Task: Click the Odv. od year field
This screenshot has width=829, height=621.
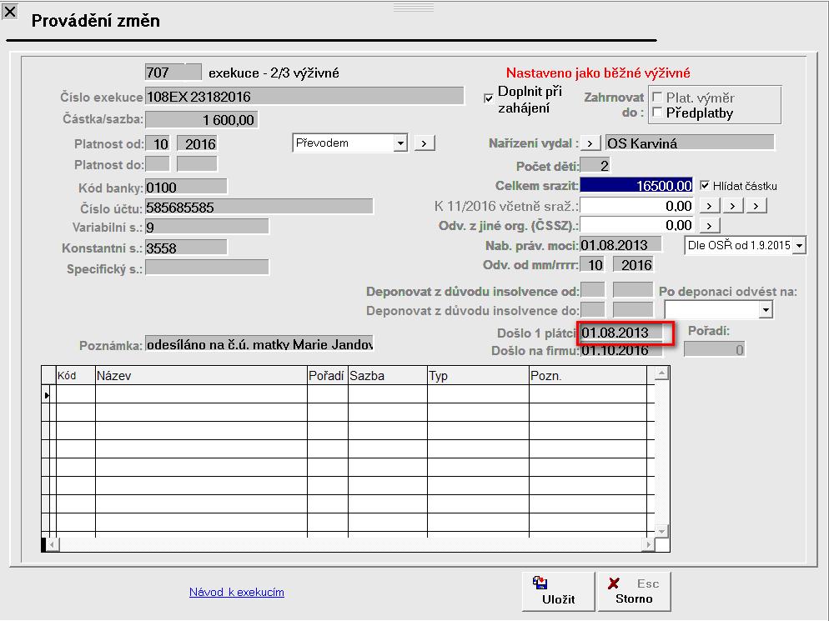Action: 633,265
